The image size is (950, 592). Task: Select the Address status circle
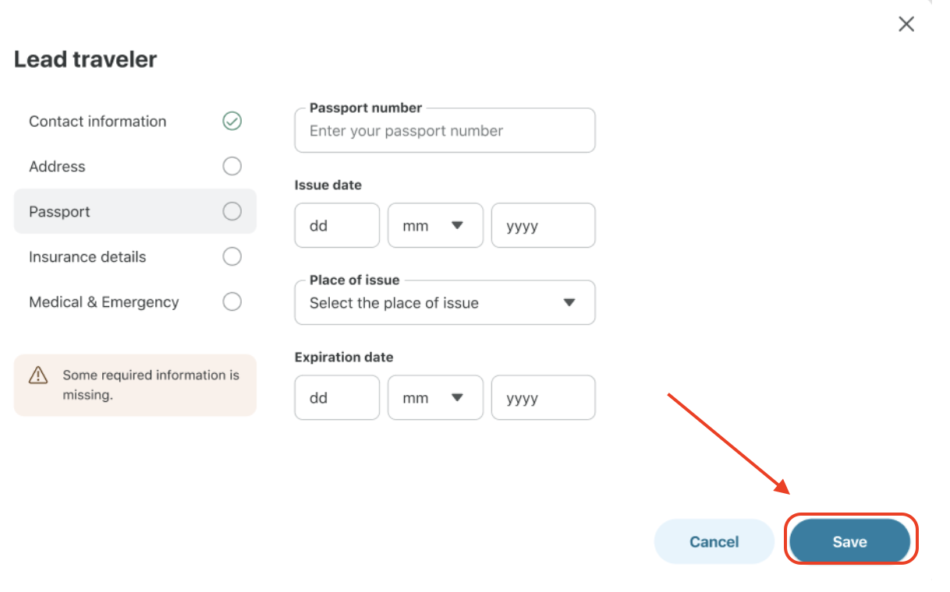pyautogui.click(x=232, y=166)
